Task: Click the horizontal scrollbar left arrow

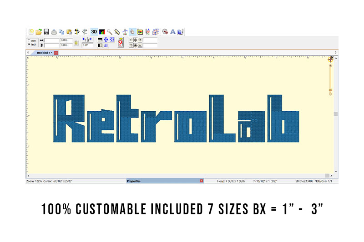Action: 28,176
